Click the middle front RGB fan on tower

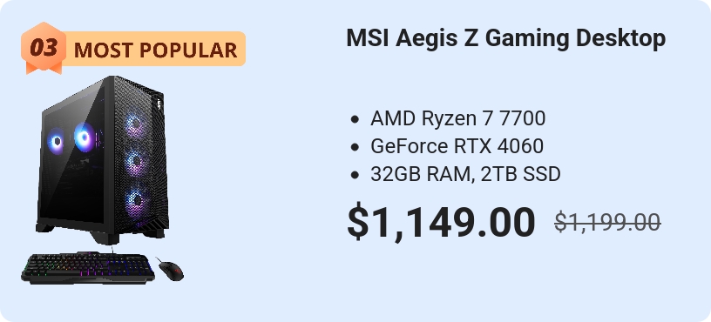[136, 163]
